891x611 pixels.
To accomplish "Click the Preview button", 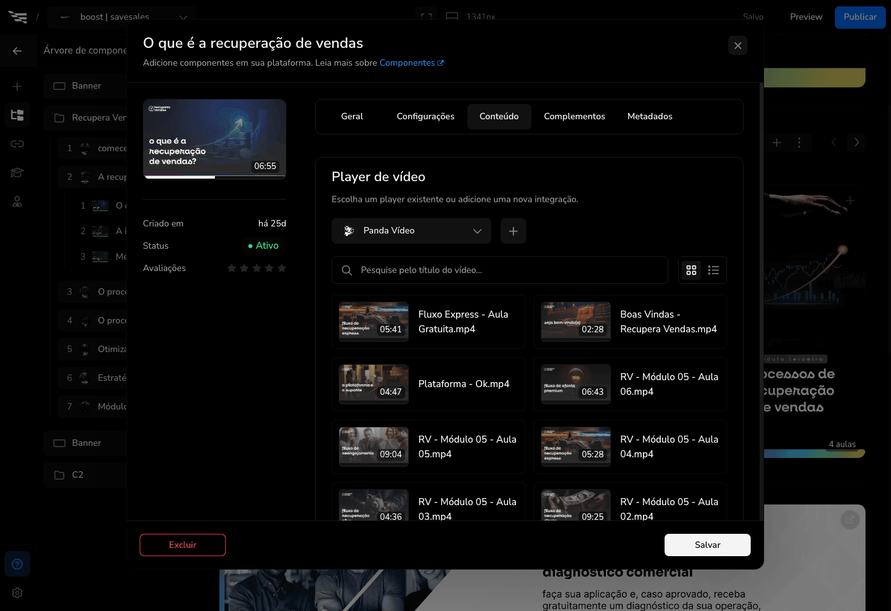I will click(806, 17).
